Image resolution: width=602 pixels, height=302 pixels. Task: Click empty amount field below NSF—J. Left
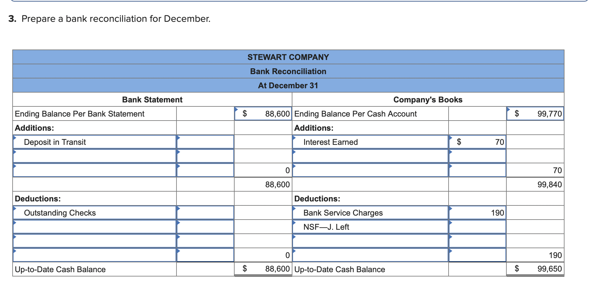point(477,241)
